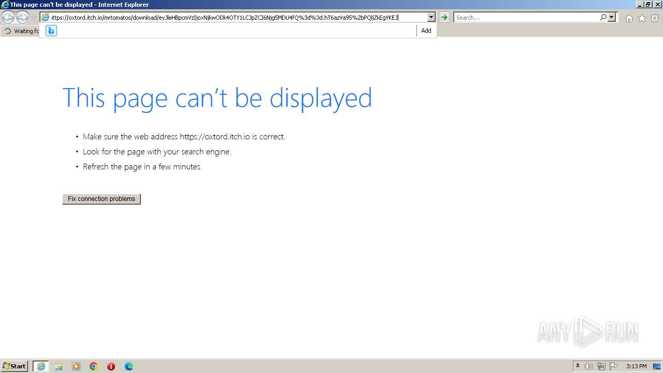663x373 pixels.
Task: Click the Show desktop tray button
Action: pyautogui.click(x=657, y=366)
